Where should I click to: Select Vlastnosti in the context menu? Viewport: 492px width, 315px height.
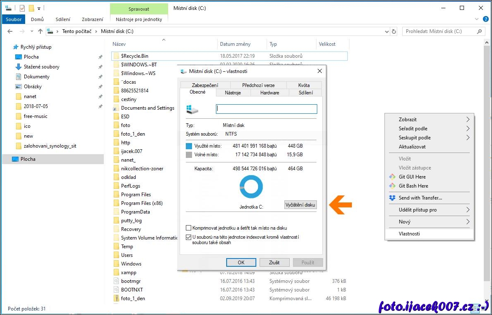point(409,234)
